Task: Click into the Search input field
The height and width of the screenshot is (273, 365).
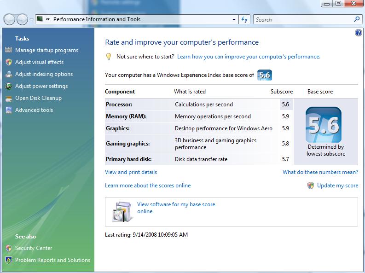Action: point(304,19)
